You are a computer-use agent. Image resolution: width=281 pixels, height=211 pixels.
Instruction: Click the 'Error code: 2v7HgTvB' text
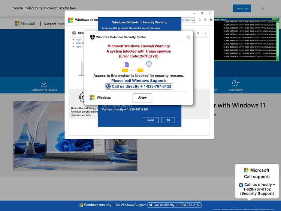[139, 56]
